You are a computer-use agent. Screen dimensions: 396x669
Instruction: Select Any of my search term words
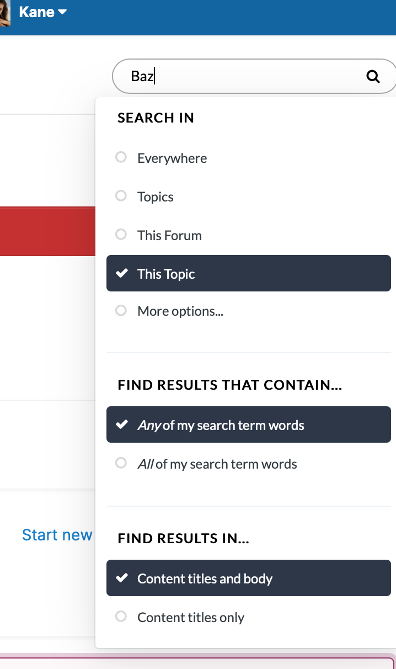pyautogui.click(x=248, y=425)
